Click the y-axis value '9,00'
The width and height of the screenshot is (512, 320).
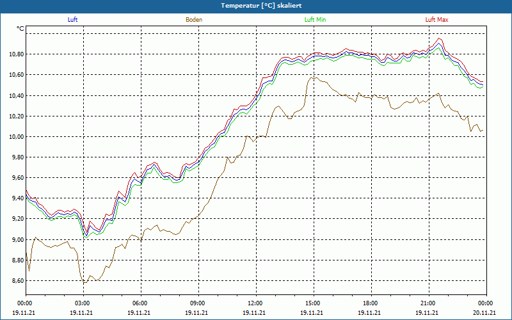[18, 239]
